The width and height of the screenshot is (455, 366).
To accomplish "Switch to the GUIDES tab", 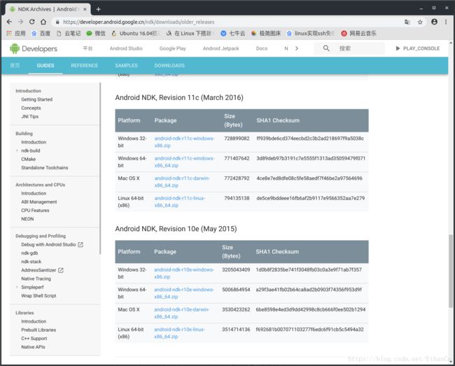I will click(45, 66).
